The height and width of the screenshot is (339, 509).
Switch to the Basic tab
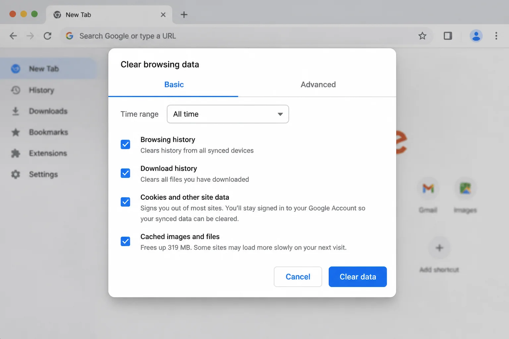point(174,85)
